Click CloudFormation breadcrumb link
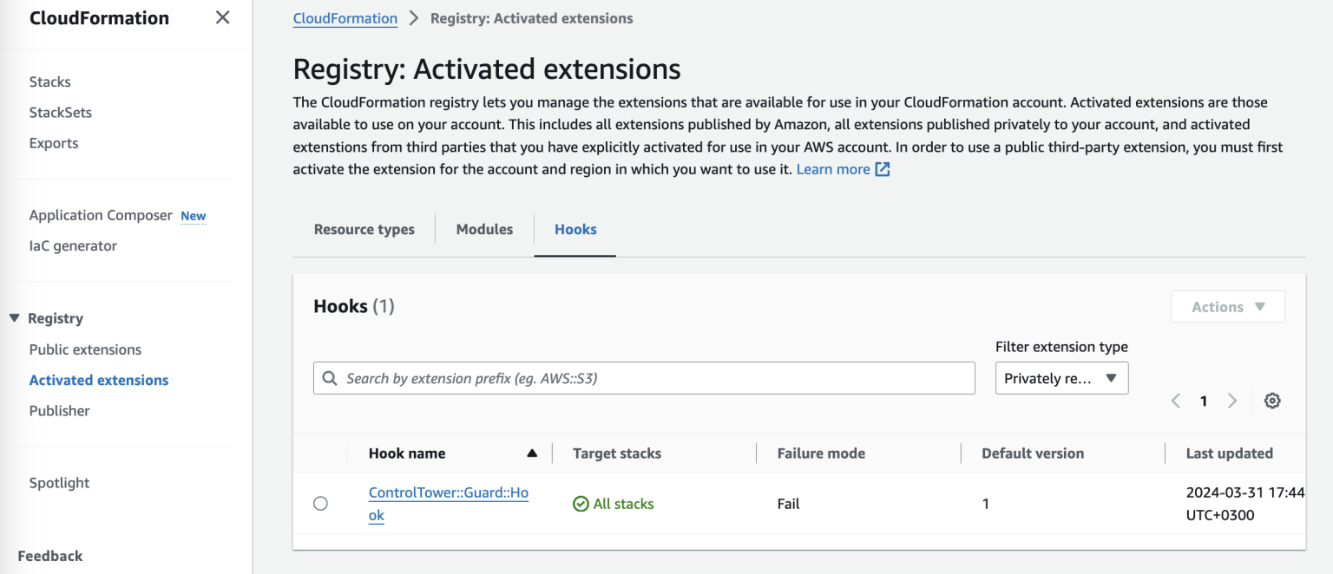 pos(345,18)
